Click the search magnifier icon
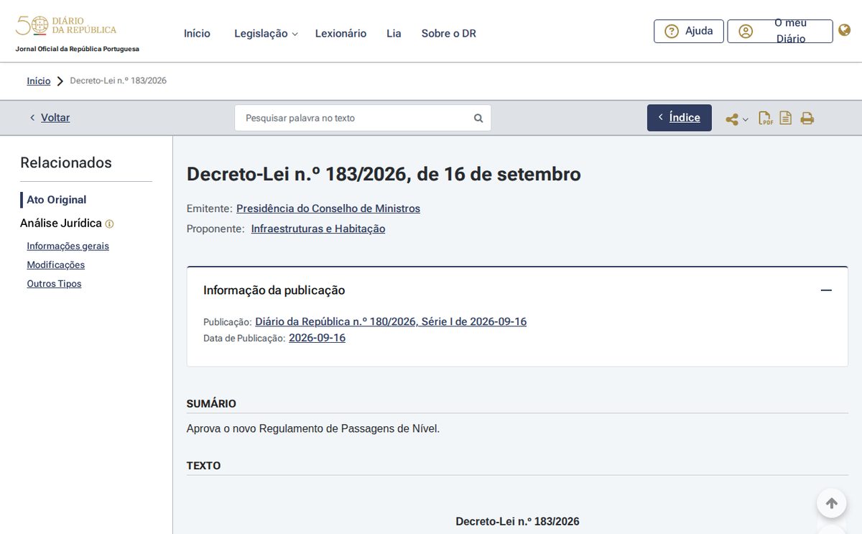Image resolution: width=862 pixels, height=534 pixels. [x=478, y=118]
